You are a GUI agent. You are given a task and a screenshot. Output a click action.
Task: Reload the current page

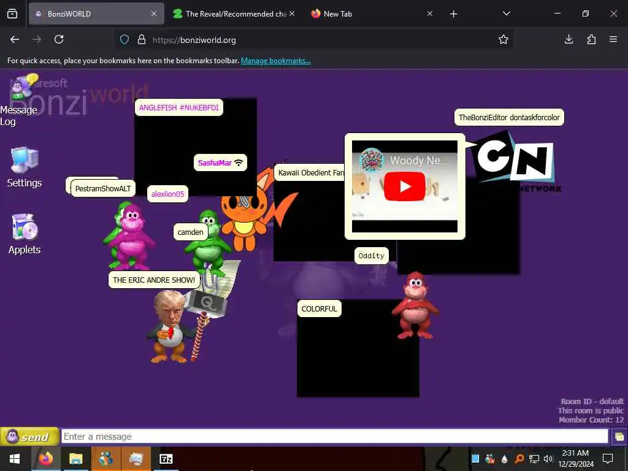coord(59,39)
